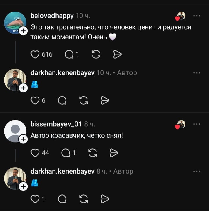Follow belovedhappy using plus badge
Image resolution: width=209 pixels, height=211 pixels.
click(23, 31)
